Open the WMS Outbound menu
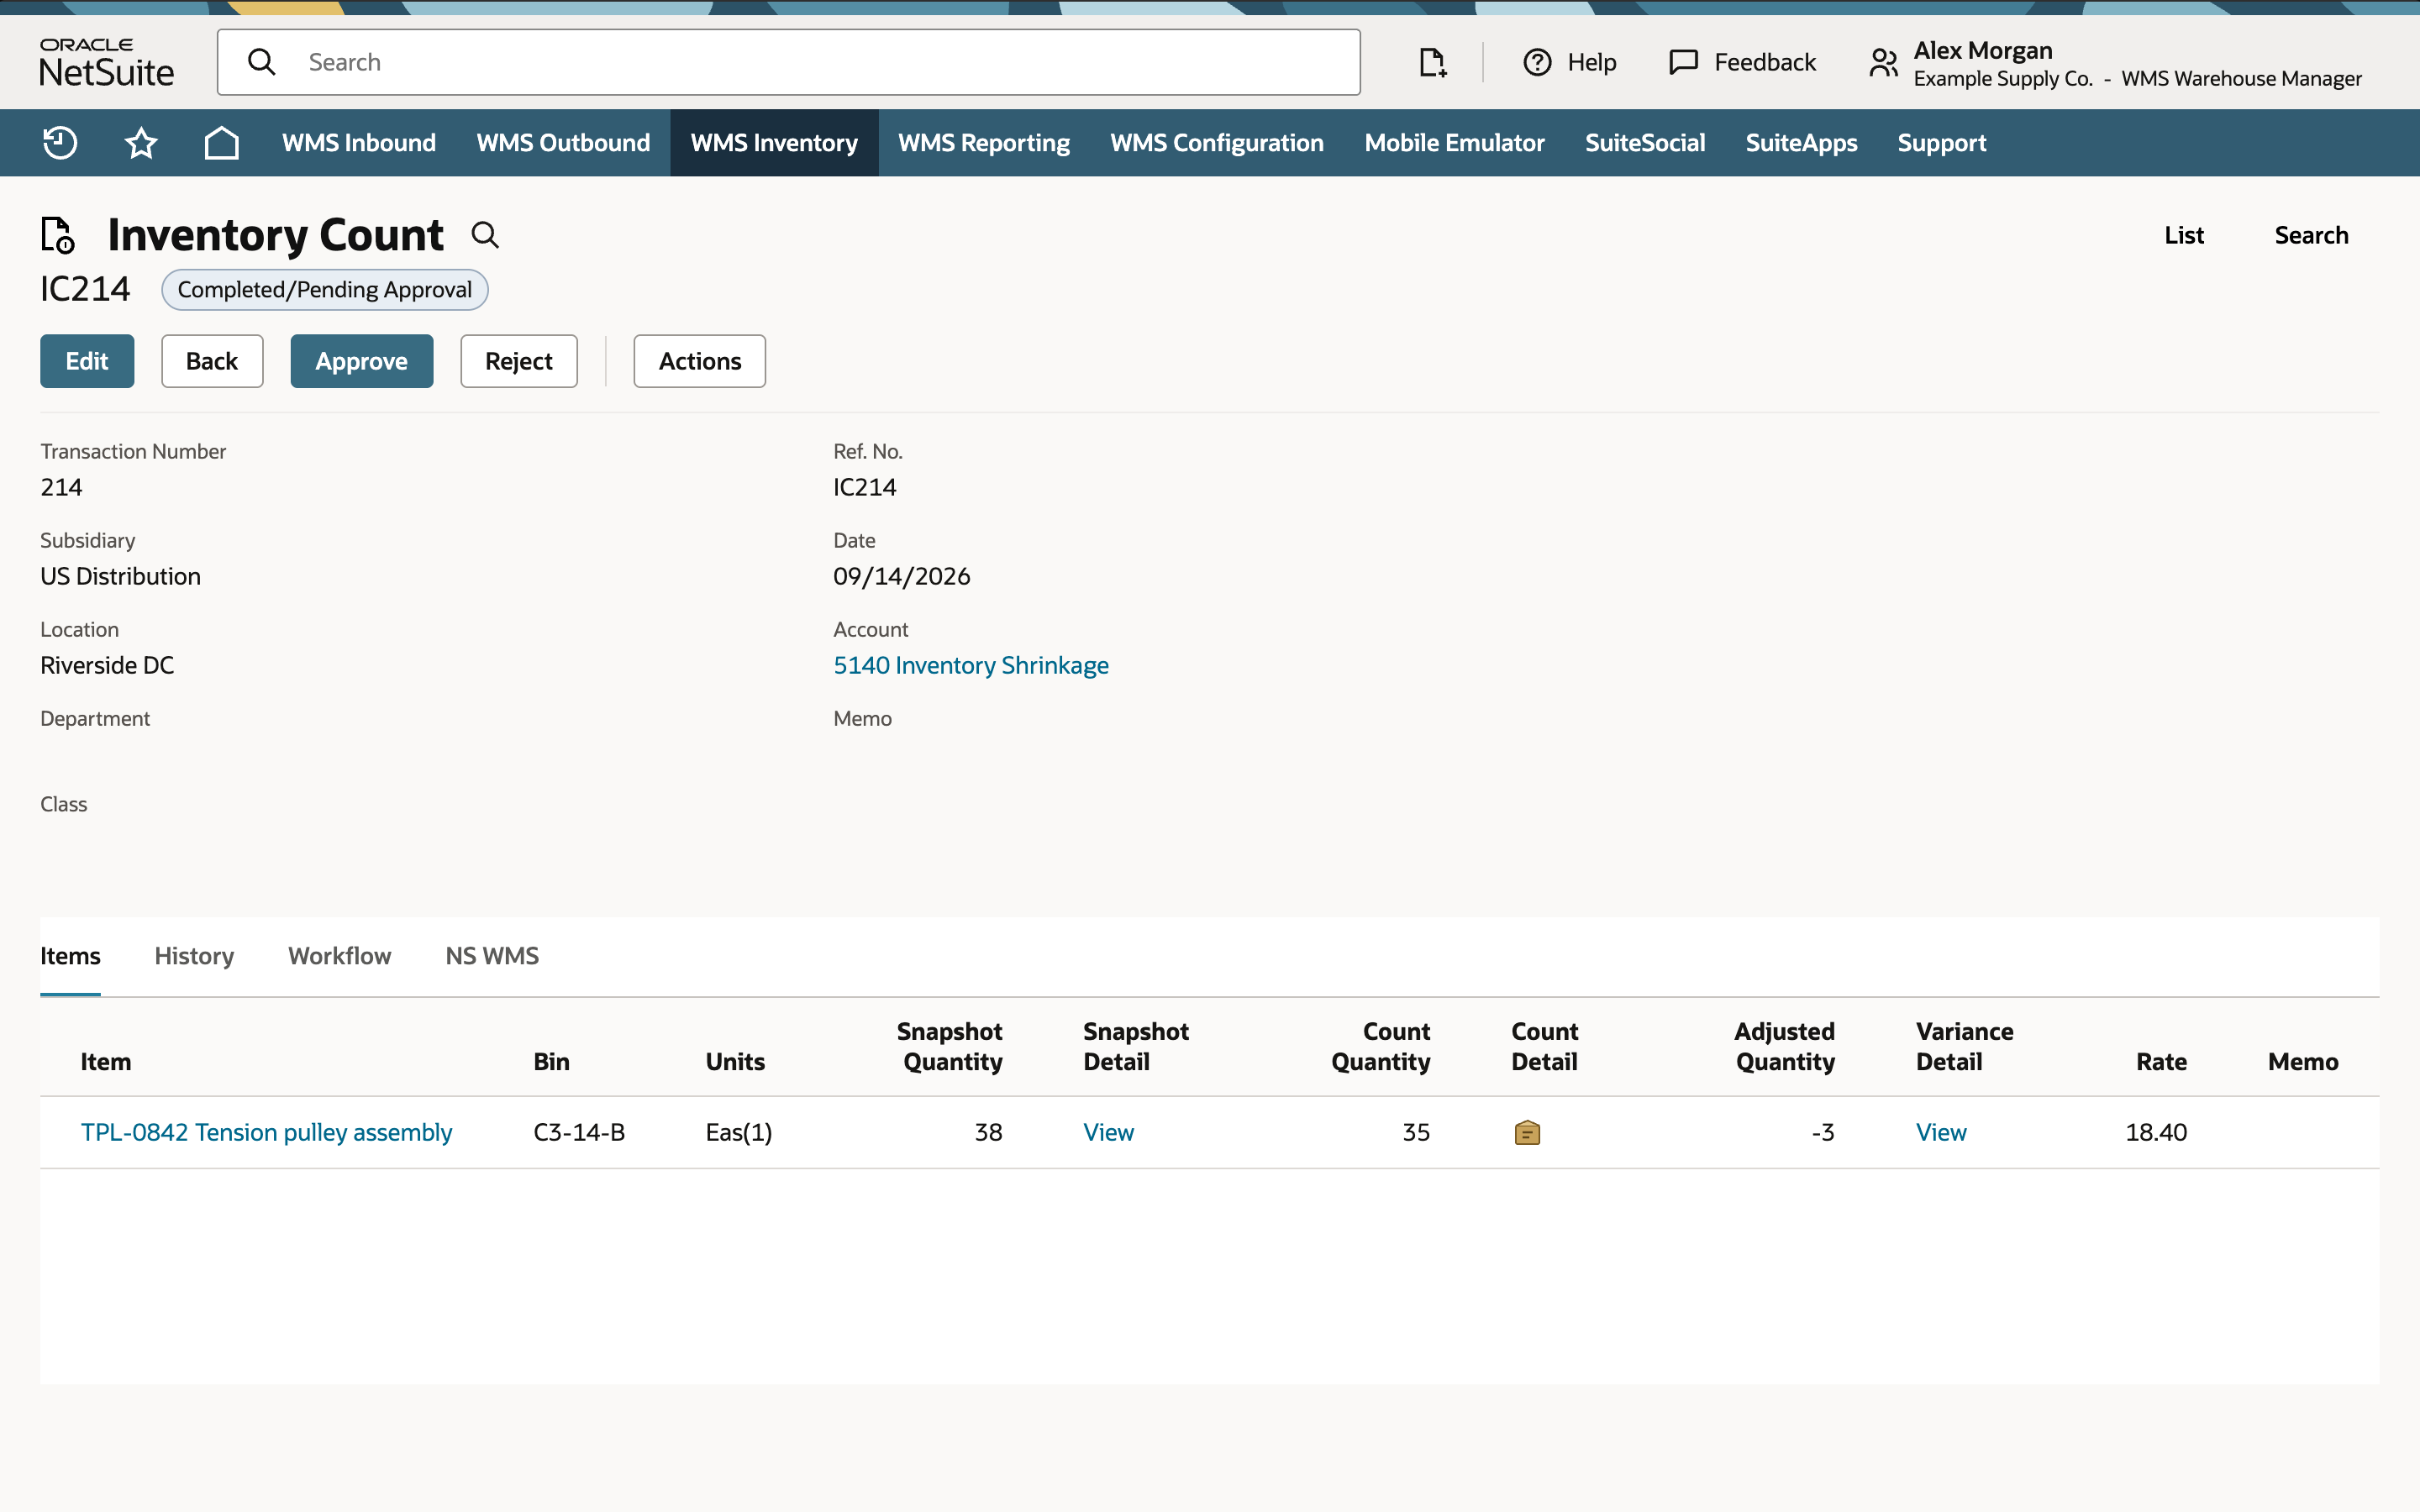2420x1512 pixels. pyautogui.click(x=563, y=143)
